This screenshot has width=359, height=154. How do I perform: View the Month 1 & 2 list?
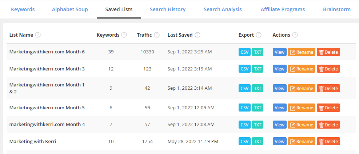[x=280, y=88]
